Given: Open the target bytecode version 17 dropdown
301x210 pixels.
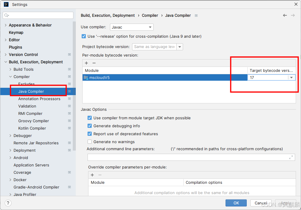Looking at the screenshot, I should [291, 77].
